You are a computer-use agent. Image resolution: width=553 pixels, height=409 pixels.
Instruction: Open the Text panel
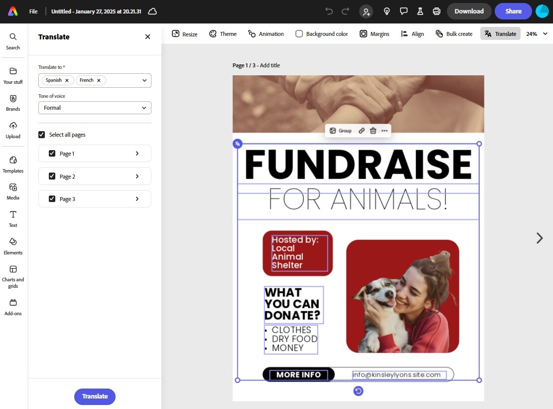click(13, 218)
